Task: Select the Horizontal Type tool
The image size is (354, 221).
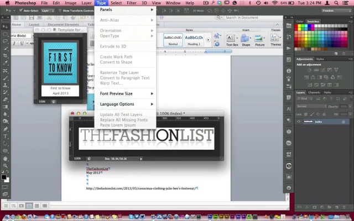Action: click(x=5, y=136)
